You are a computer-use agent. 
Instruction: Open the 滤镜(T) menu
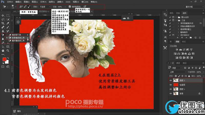click(60, 2)
